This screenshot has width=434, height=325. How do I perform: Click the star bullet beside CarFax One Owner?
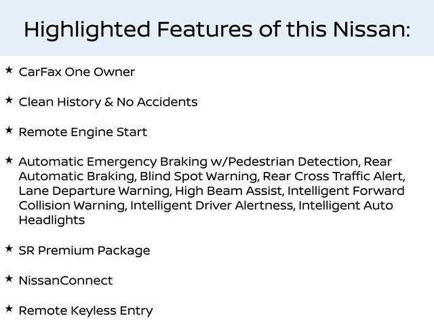pos(9,70)
